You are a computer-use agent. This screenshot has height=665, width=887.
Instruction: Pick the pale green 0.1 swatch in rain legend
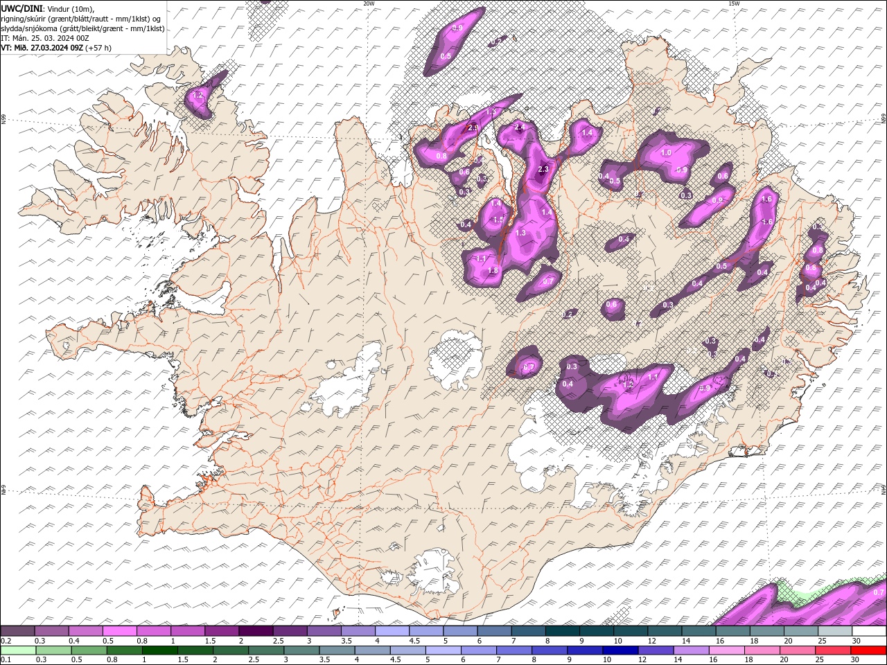click(x=17, y=650)
